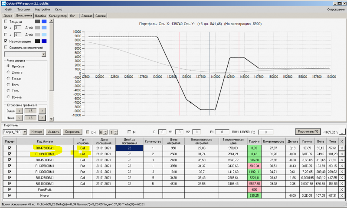Remove the FixedProfit row via X

pyautogui.click(x=341, y=190)
